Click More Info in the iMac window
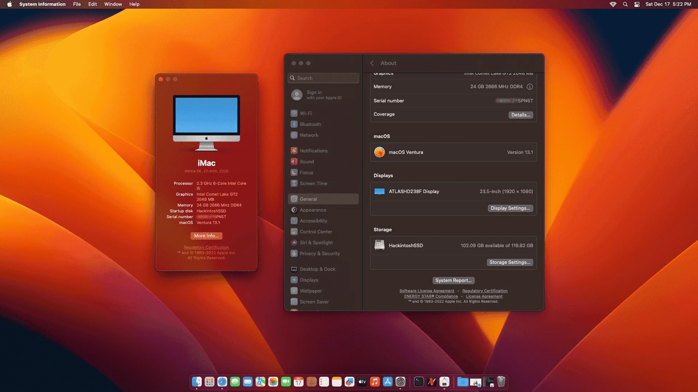Viewport: 698px width, 392px height. [206, 236]
